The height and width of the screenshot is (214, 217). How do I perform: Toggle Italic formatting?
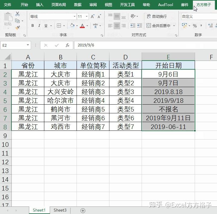tap(39, 26)
